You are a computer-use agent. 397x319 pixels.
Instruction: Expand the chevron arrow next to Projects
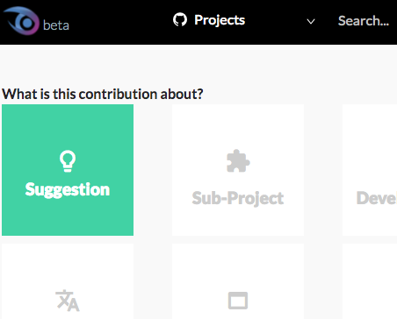point(311,21)
